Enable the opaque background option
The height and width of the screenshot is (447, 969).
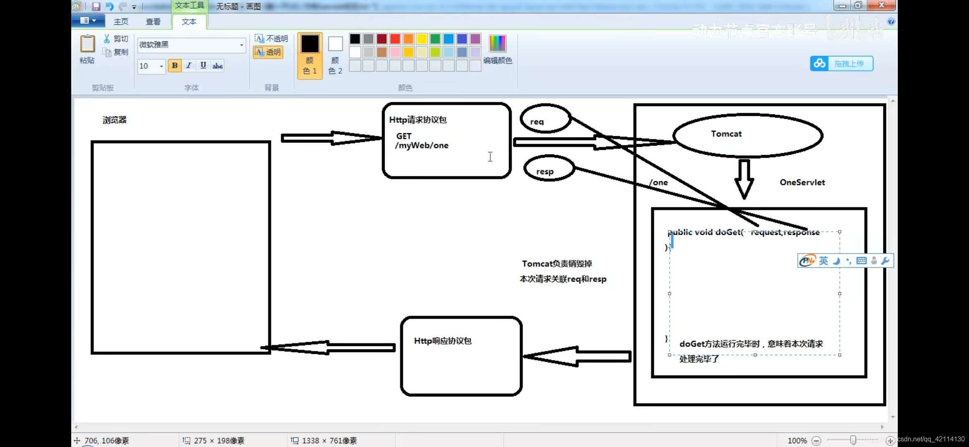click(272, 38)
